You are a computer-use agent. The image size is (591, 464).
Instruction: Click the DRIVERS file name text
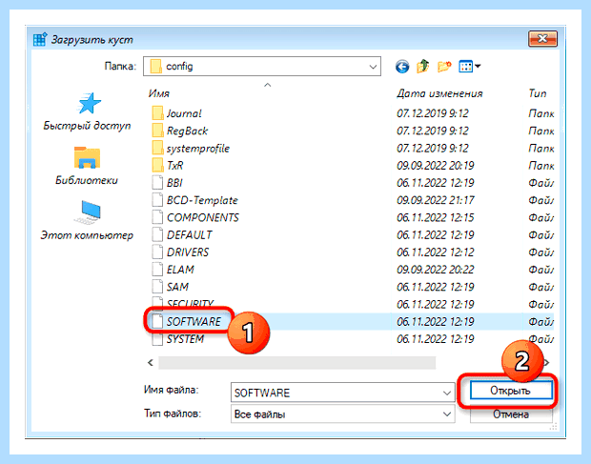pos(188,252)
